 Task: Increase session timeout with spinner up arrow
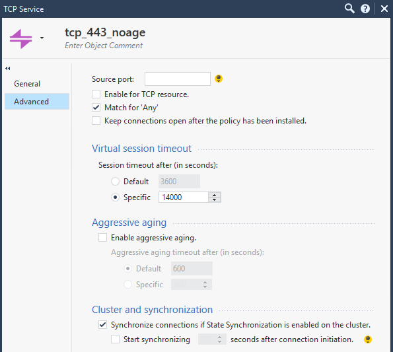coord(214,195)
